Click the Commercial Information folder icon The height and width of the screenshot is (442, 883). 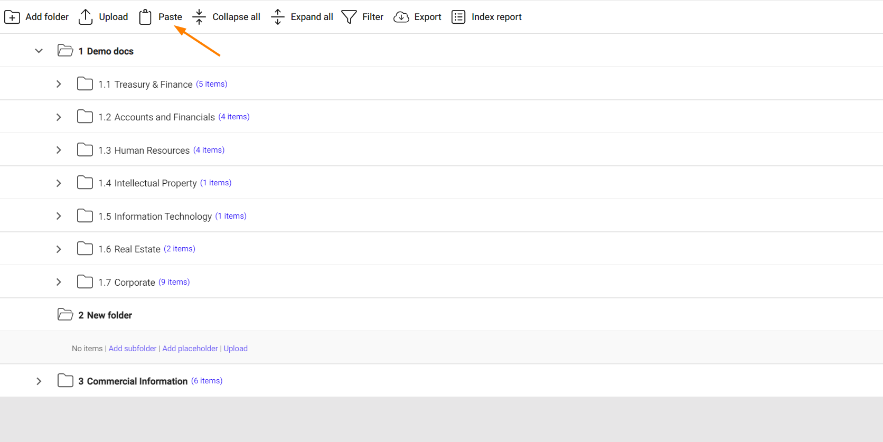[65, 381]
